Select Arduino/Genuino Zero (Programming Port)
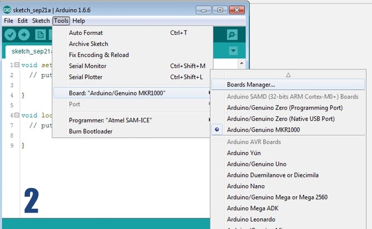Screen dimensions: 372x229 click(x=288, y=108)
